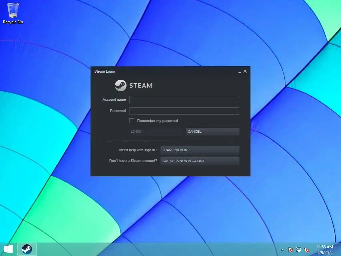Close the Steam Login dialog
Viewport: 341px width, 256px height.
click(245, 71)
